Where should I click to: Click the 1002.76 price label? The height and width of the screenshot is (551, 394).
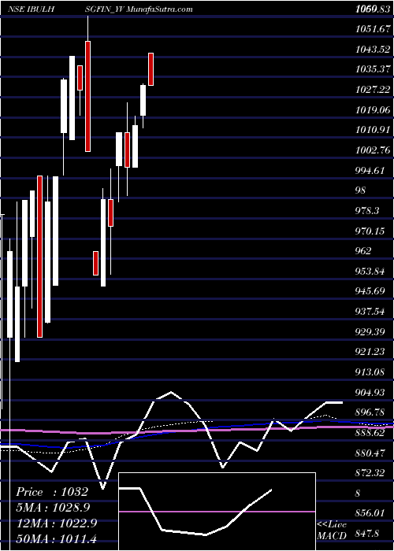(373, 150)
